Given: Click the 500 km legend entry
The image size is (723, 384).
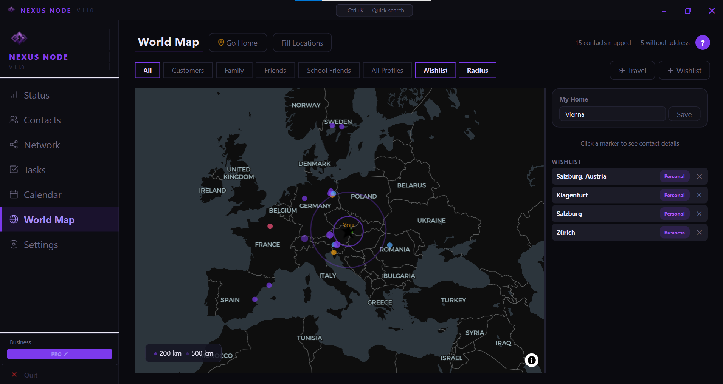Looking at the screenshot, I should click(x=199, y=353).
